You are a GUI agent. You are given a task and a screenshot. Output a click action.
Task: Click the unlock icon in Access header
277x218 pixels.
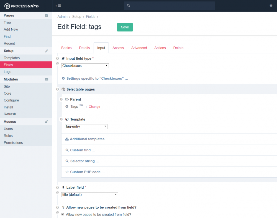point(47,122)
